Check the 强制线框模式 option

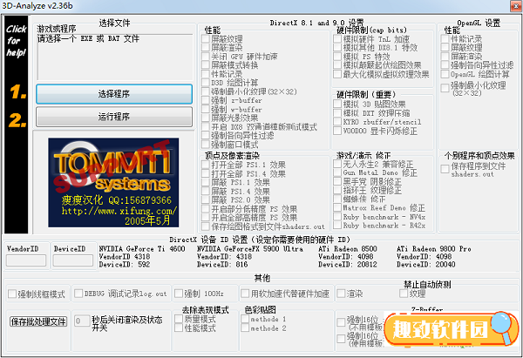(11, 294)
